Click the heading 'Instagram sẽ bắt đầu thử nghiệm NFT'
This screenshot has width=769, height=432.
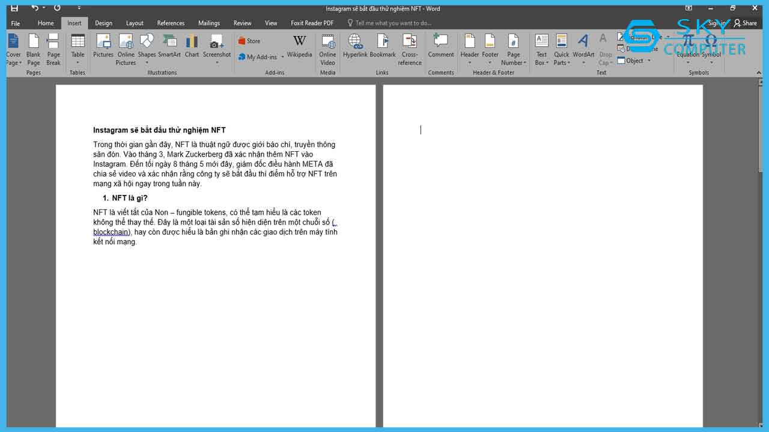click(159, 130)
